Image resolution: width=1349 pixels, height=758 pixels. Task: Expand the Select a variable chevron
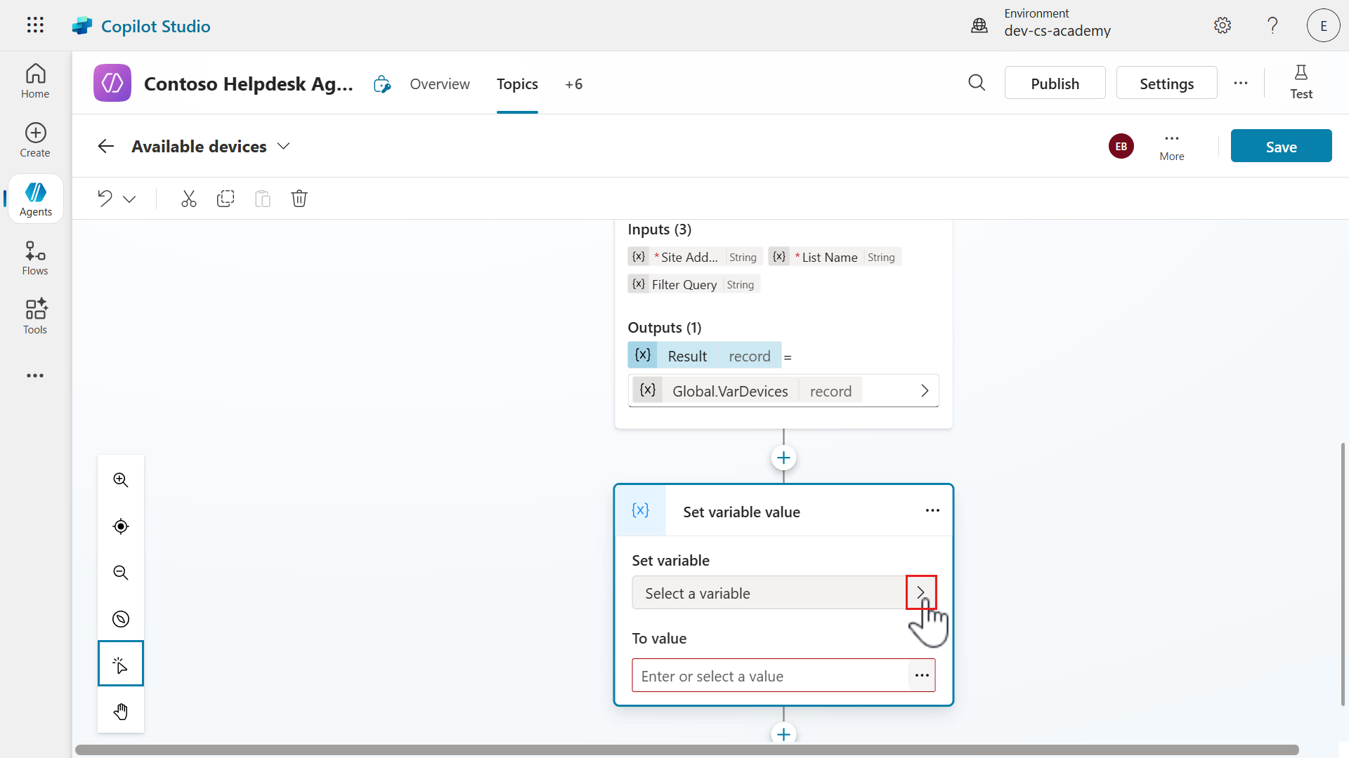(920, 593)
